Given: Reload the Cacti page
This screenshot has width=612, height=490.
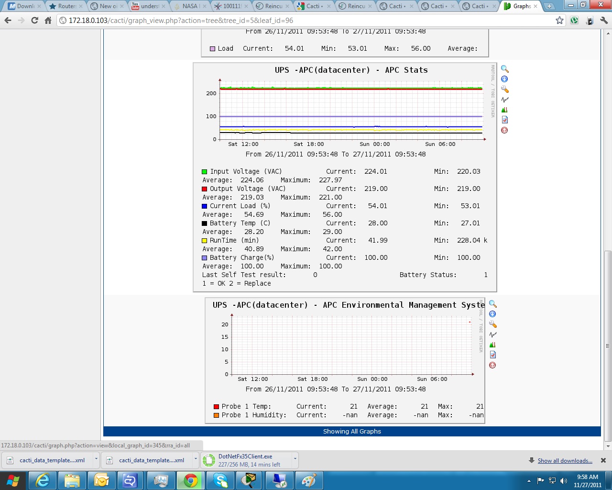Looking at the screenshot, I should [x=34, y=20].
